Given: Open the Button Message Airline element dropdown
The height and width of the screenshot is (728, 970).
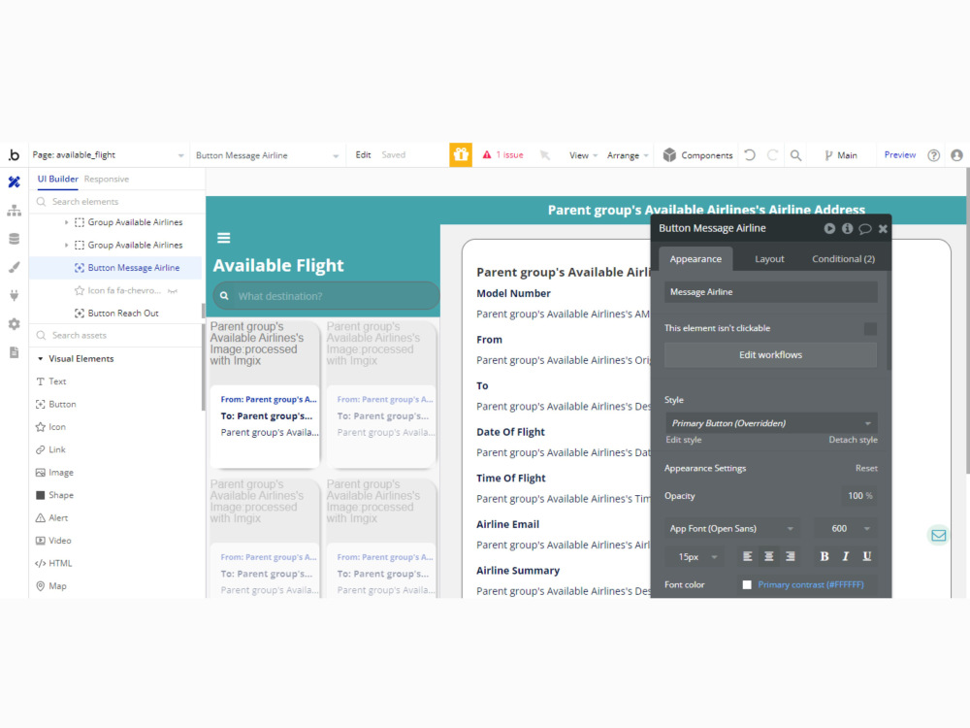Looking at the screenshot, I should coord(268,155).
